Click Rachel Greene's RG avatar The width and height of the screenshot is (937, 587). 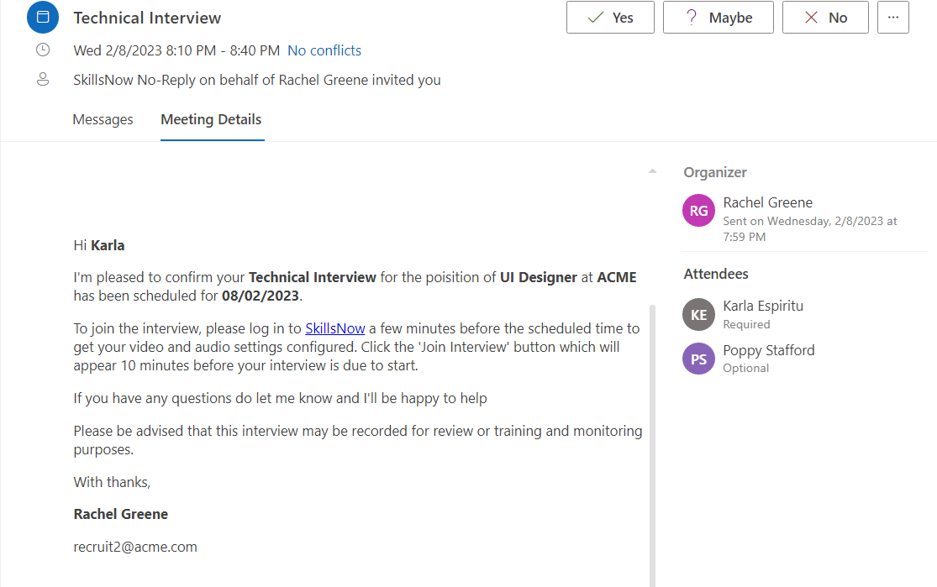pyautogui.click(x=698, y=211)
